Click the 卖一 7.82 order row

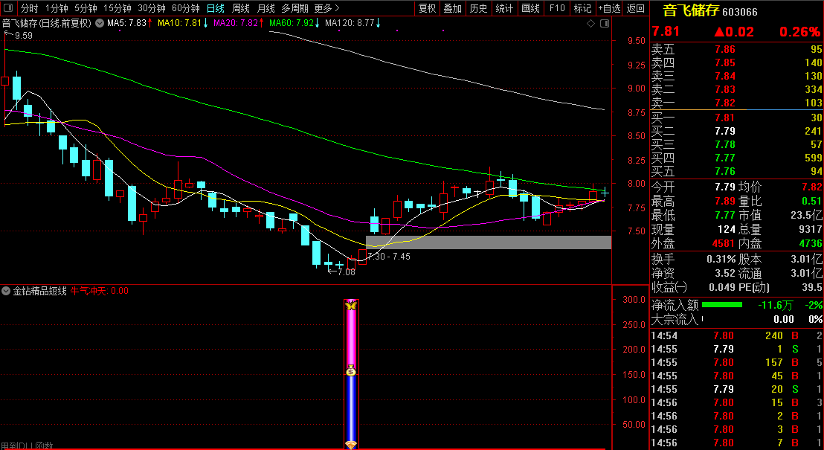(737, 103)
